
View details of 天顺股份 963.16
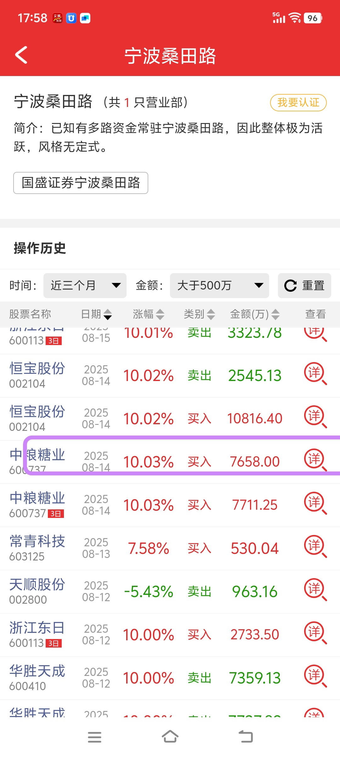pos(315,590)
